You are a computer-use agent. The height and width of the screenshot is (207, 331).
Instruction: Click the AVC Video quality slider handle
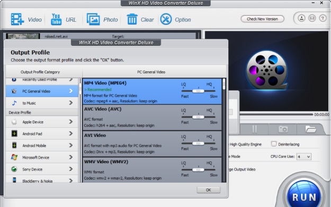click(198, 117)
